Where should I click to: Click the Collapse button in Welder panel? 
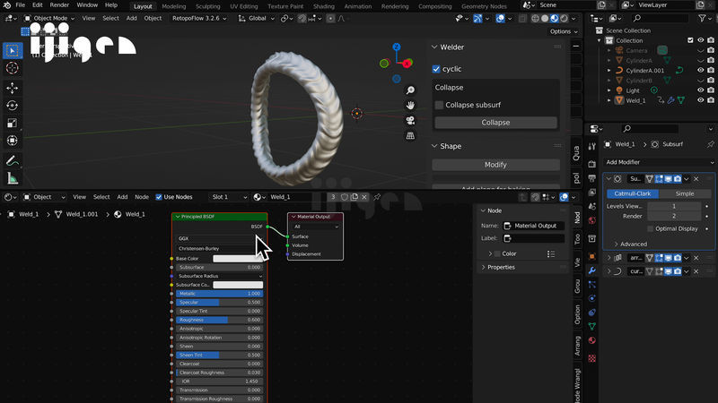tap(495, 123)
